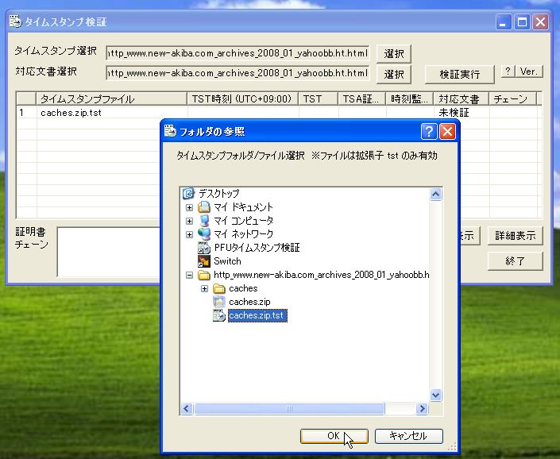Viewport: 560px width, 459px height.
Task: Close the フォルダの参照 dialog
Action: tap(447, 131)
